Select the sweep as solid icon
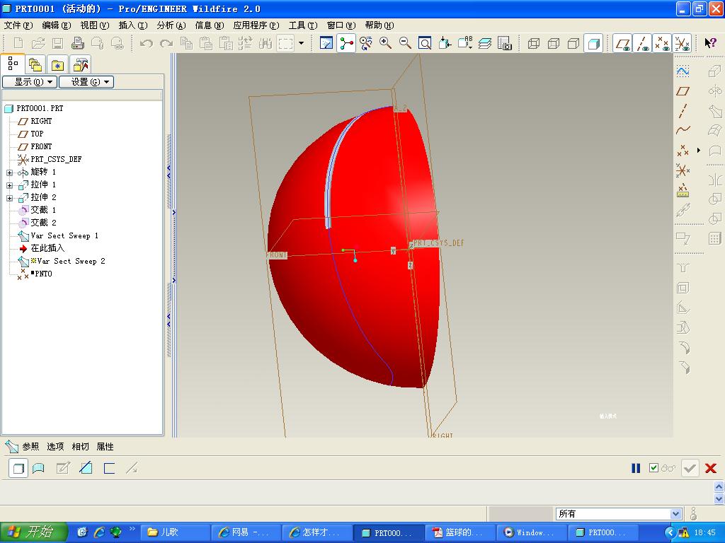The height and width of the screenshot is (543, 725). click(18, 468)
